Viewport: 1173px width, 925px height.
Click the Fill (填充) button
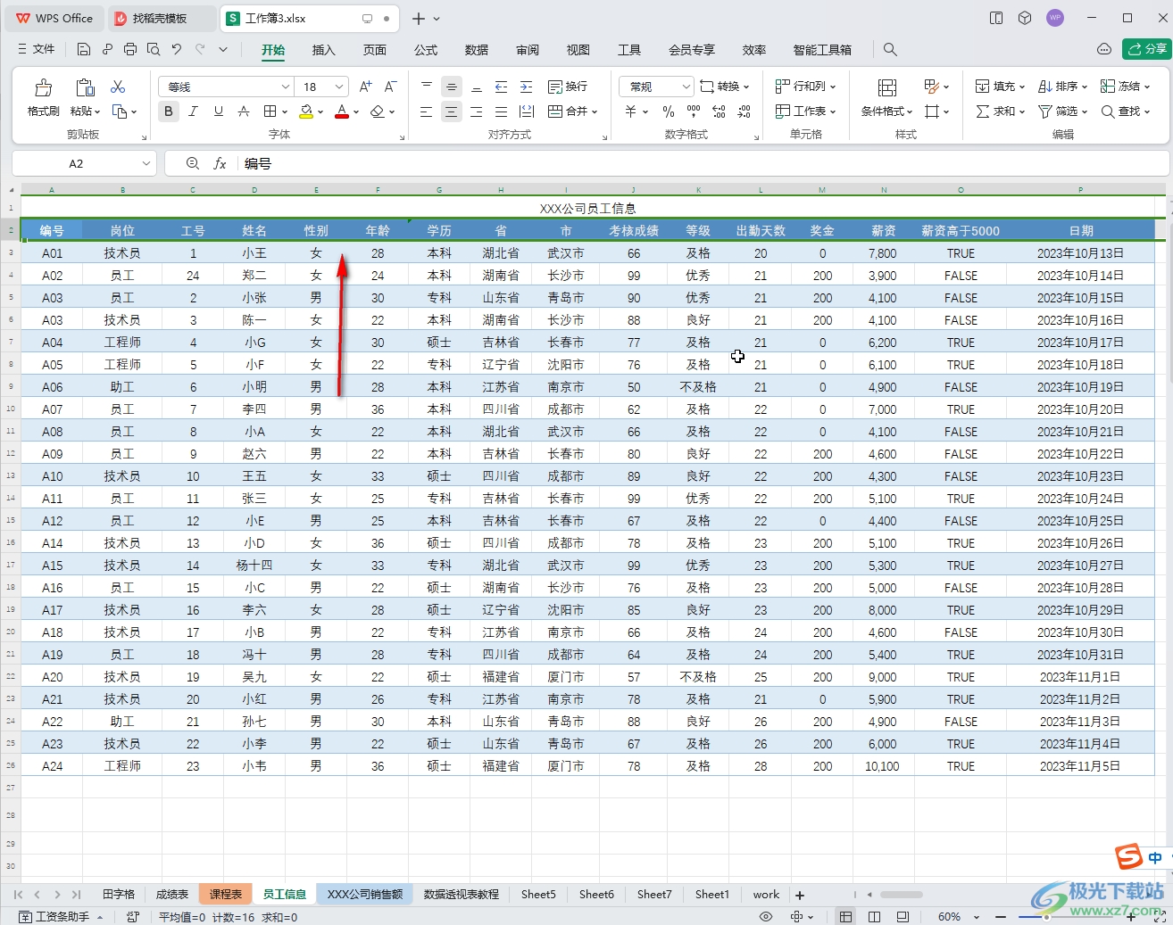(x=1000, y=87)
